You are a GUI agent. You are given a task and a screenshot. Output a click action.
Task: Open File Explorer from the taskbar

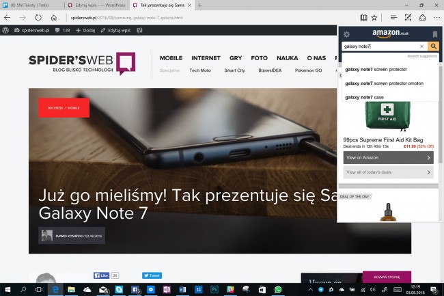[71, 289]
